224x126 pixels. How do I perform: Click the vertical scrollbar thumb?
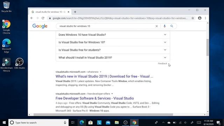(x=208, y=47)
